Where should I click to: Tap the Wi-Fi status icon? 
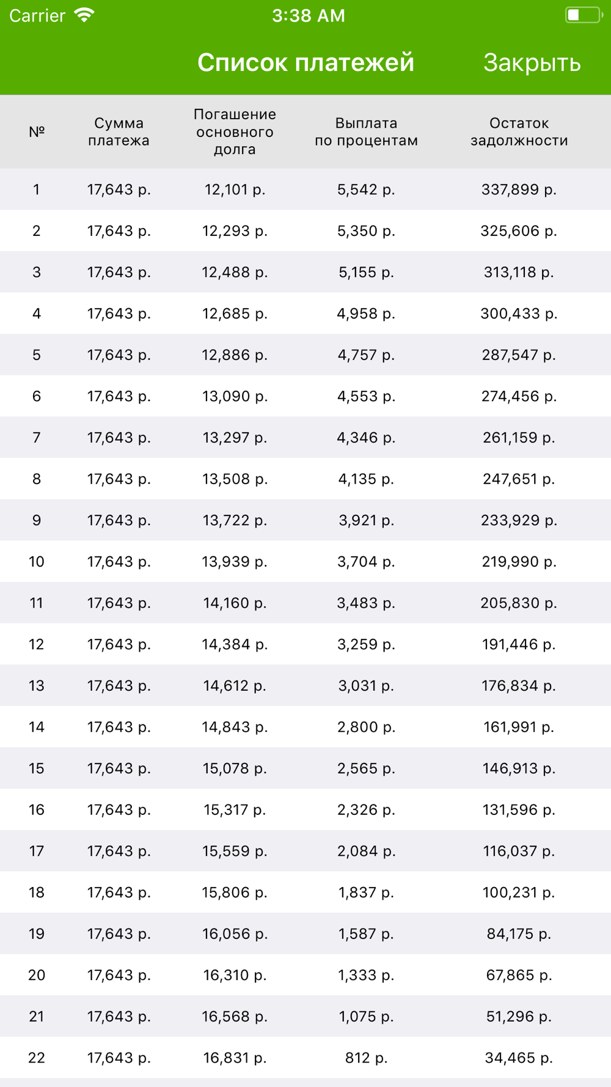coord(84,15)
